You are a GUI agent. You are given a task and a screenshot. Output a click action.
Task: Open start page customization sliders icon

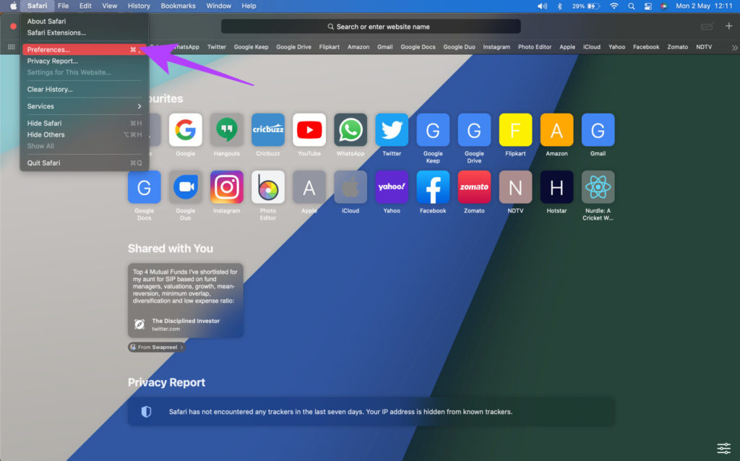coord(723,448)
